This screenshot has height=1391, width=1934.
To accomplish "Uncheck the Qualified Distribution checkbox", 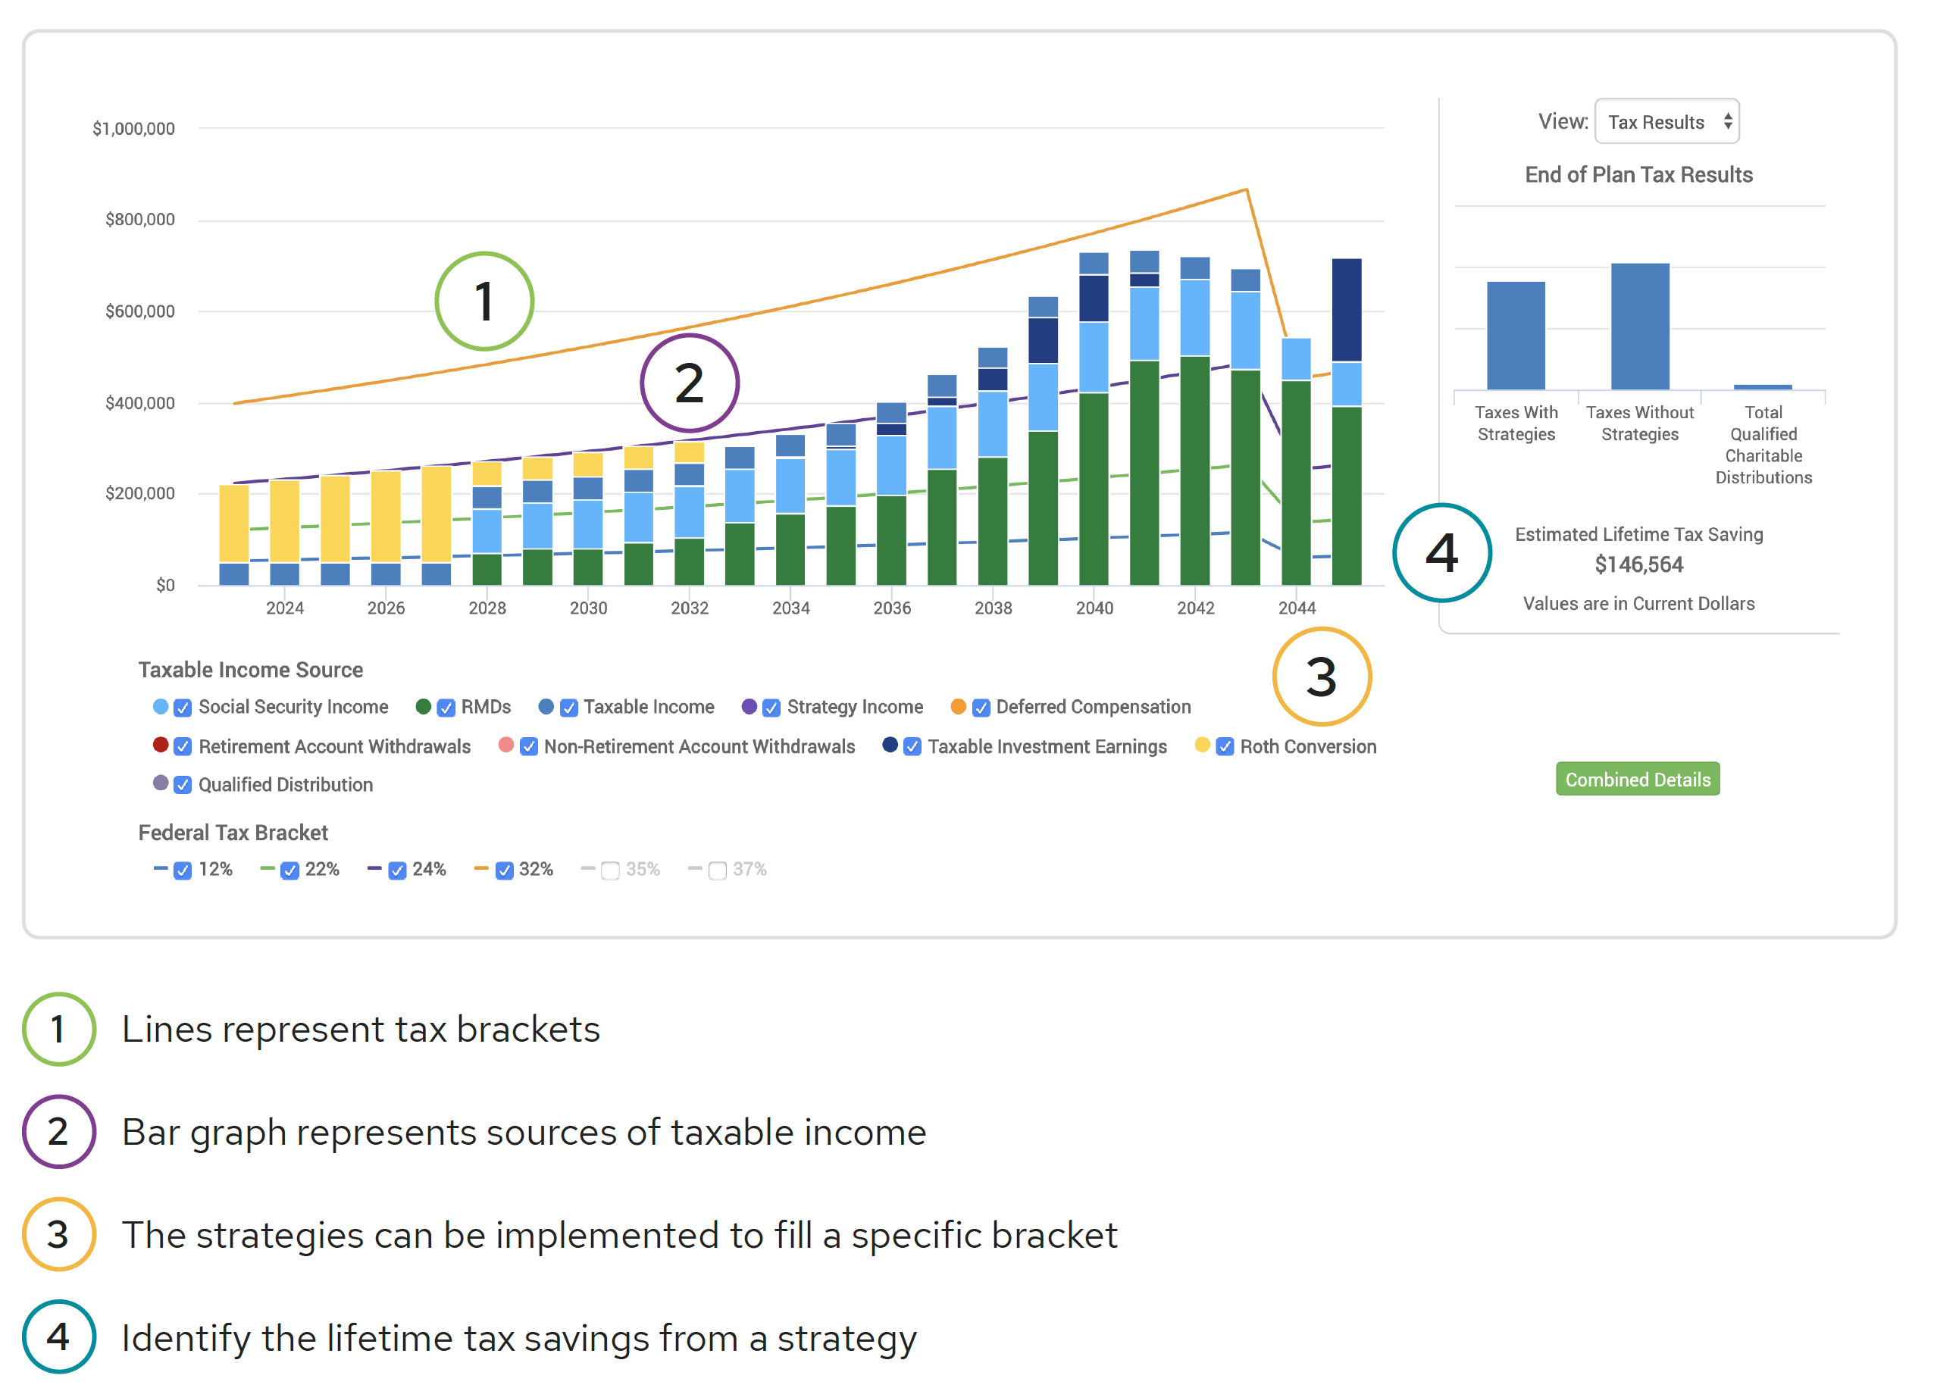I will [x=183, y=785].
